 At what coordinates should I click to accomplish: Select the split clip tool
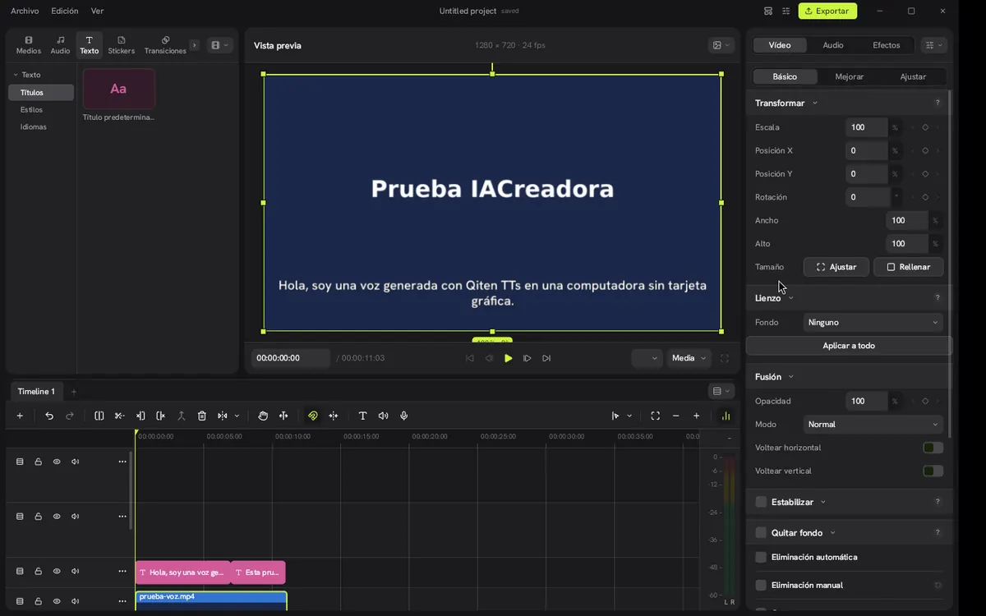[x=99, y=416]
